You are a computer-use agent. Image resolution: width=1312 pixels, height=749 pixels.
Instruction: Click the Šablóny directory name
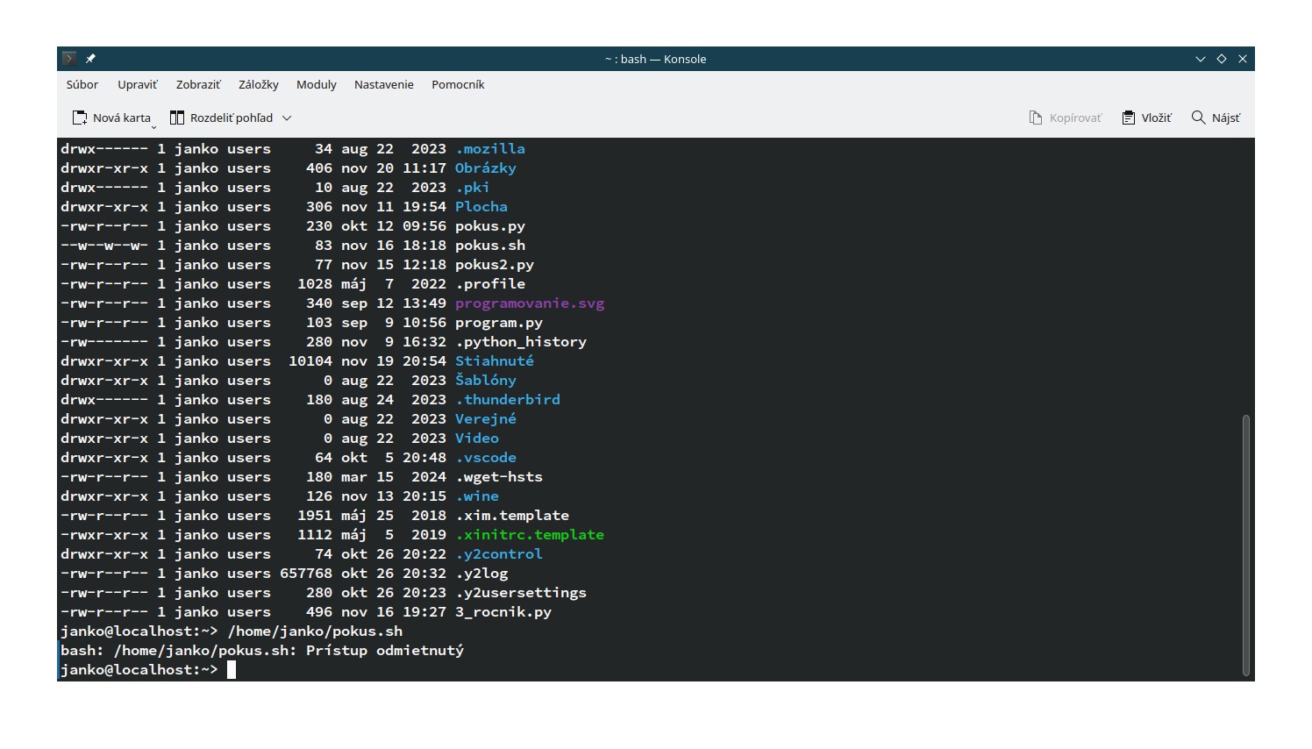click(486, 381)
